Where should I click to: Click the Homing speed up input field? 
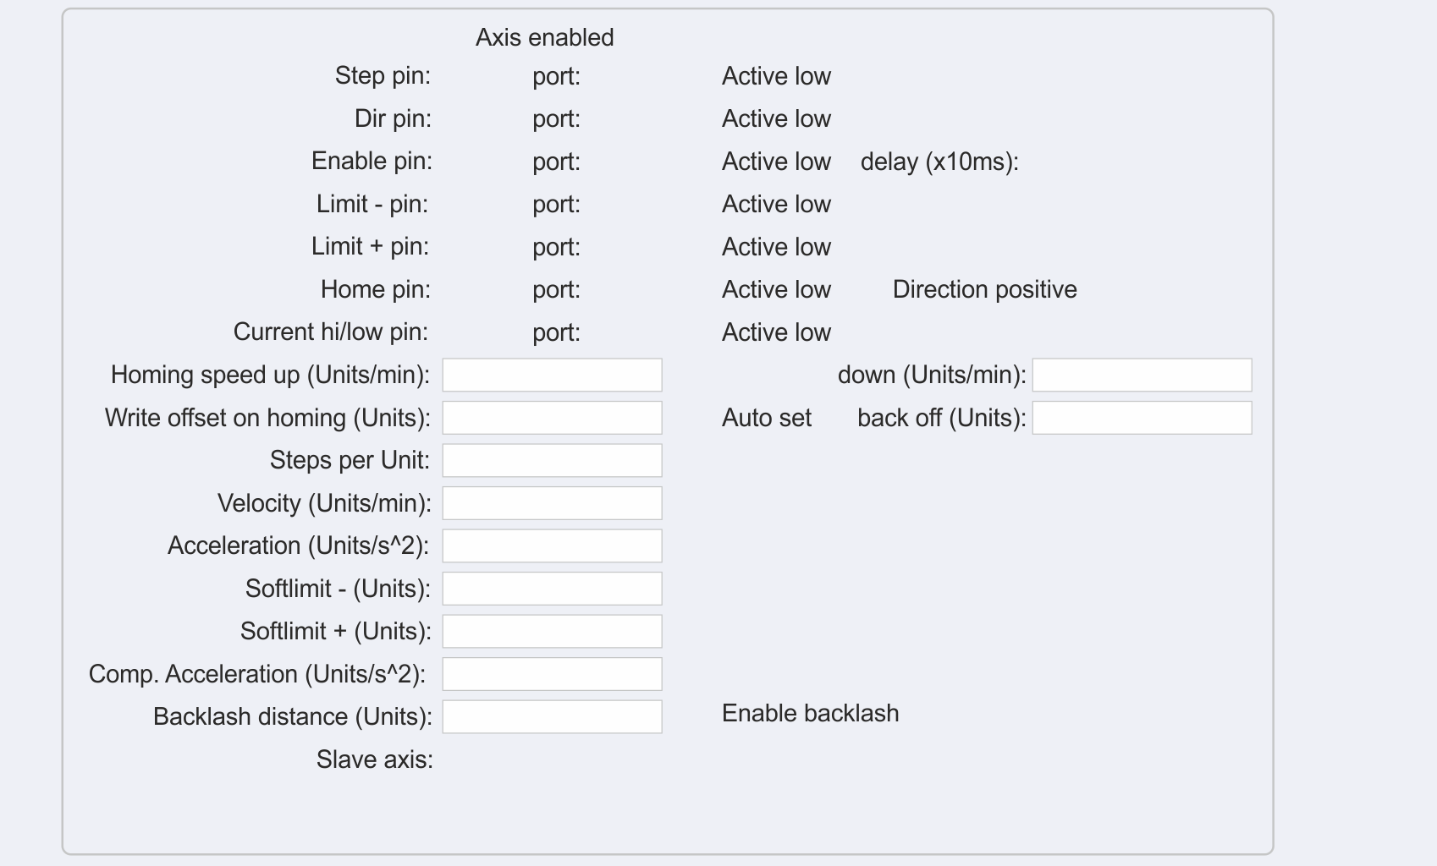(552, 375)
